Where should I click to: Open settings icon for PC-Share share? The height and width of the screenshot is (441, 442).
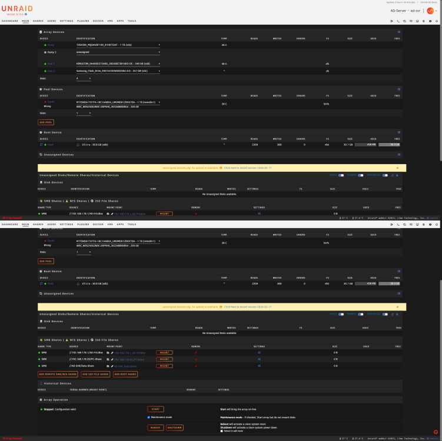[x=260, y=359]
